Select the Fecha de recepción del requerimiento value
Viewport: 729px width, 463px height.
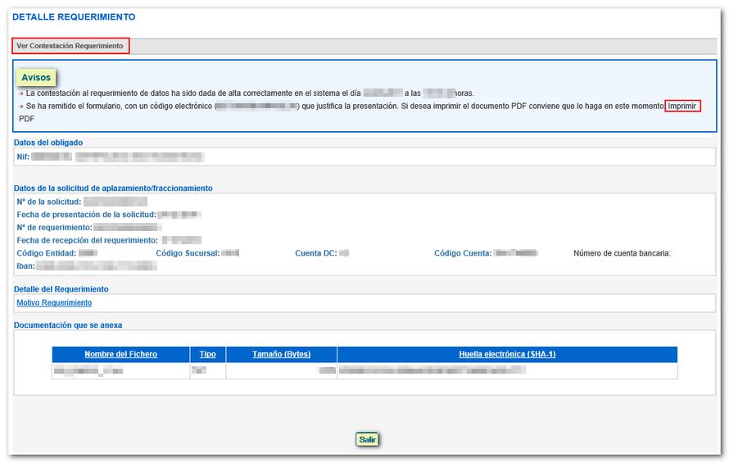click(181, 241)
